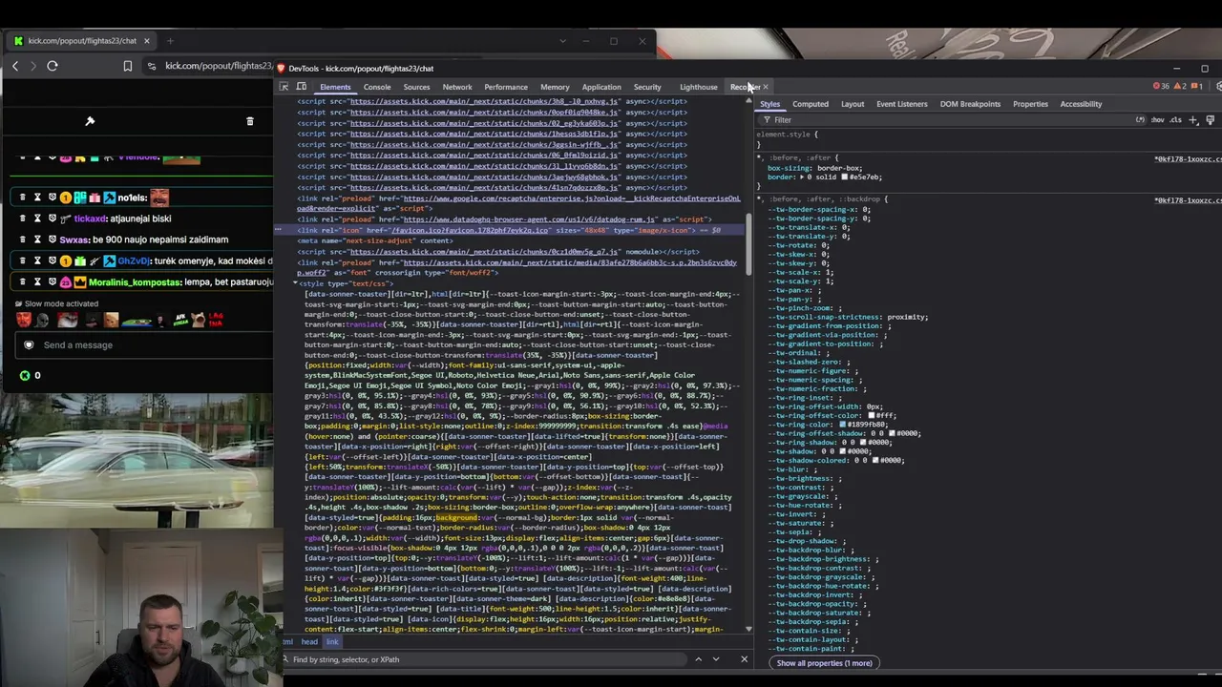Viewport: 1222px width, 687px height.
Task: Click the trash icon above the chat list
Action: pyautogui.click(x=250, y=121)
